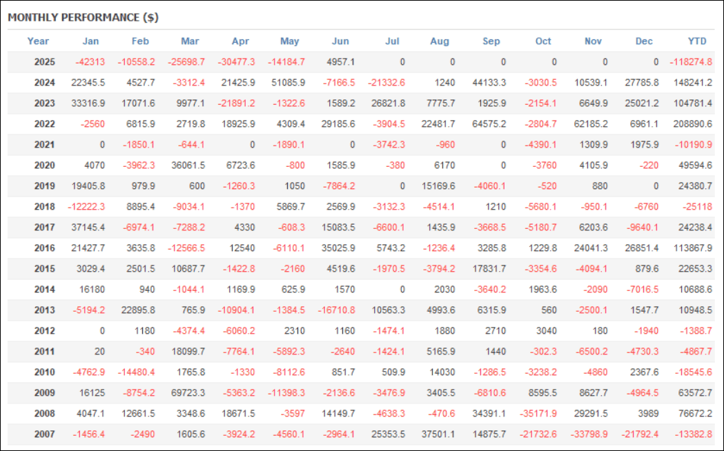The image size is (724, 451).
Task: Click the 2011 March value 18099.7
Action: (188, 352)
